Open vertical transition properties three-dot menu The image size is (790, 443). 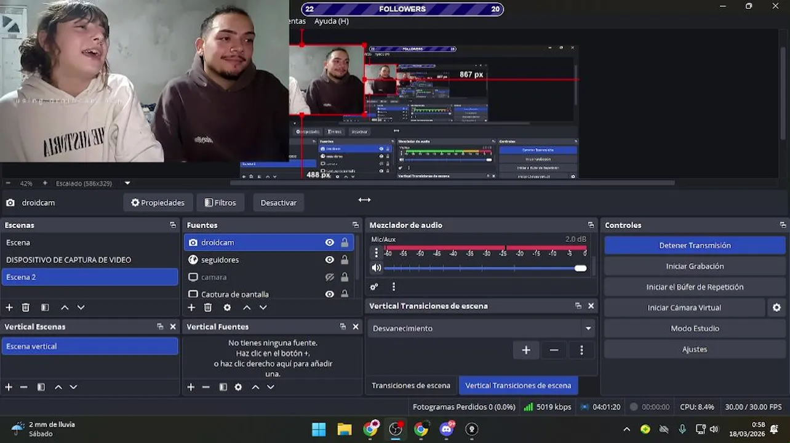[581, 350]
